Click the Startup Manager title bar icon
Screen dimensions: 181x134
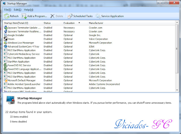pos(4,3)
